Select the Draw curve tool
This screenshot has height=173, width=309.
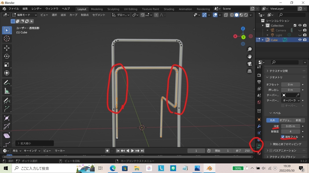pos(7,100)
